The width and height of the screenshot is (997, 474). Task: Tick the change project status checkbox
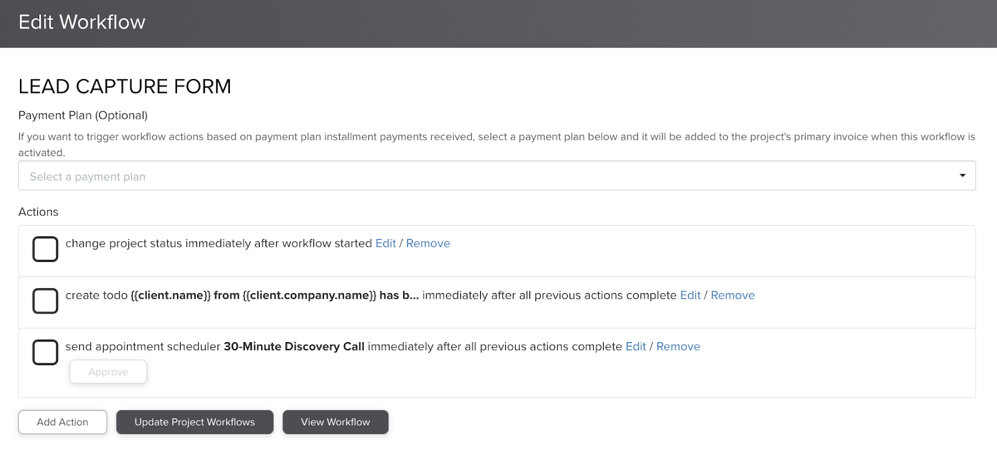point(45,249)
